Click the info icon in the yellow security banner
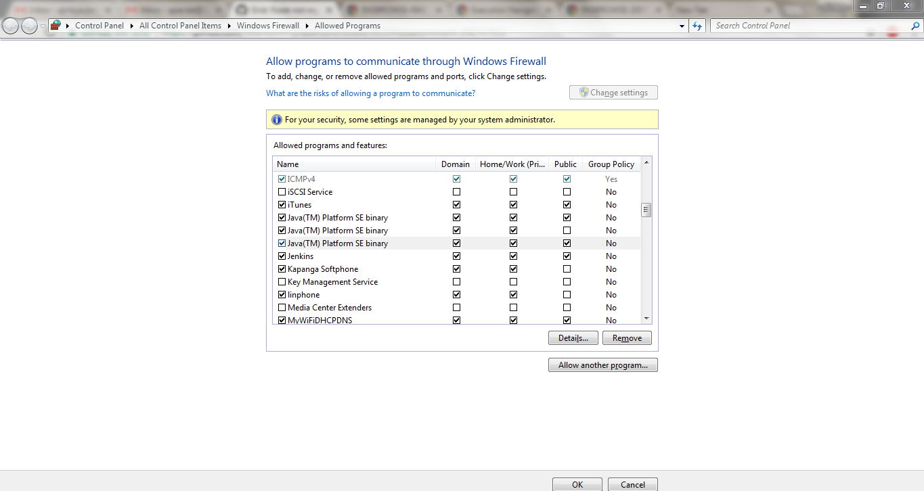This screenshot has height=491, width=924. click(x=276, y=119)
